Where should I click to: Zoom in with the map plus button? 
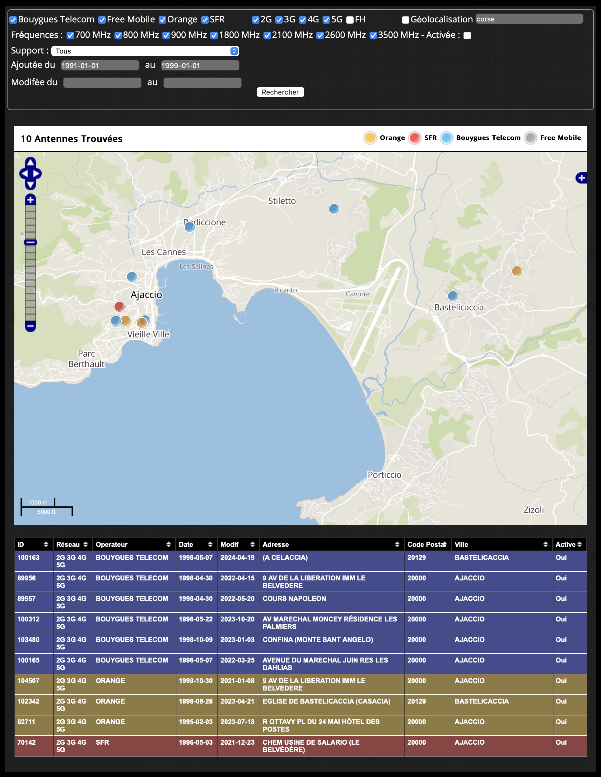pyautogui.click(x=30, y=200)
